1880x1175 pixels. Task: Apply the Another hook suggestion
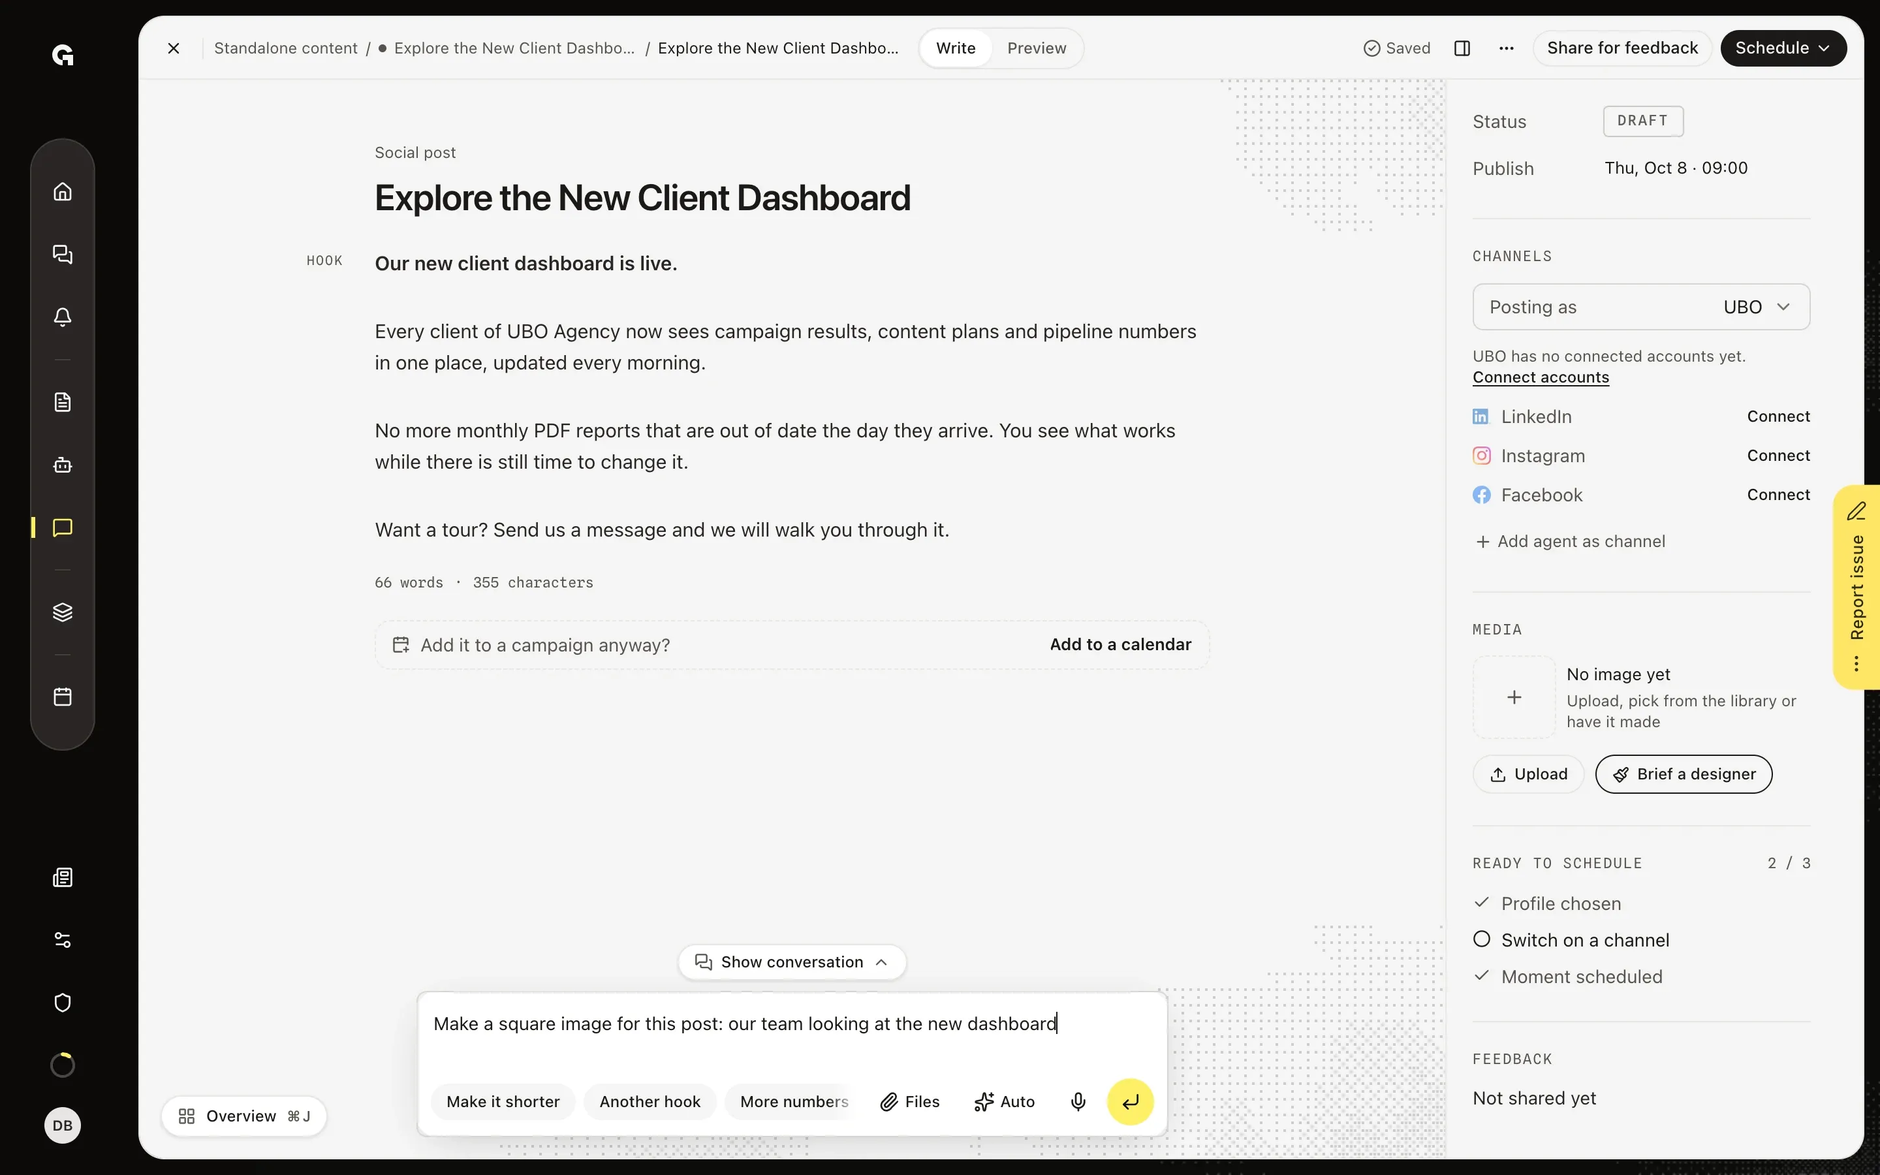[650, 1101]
